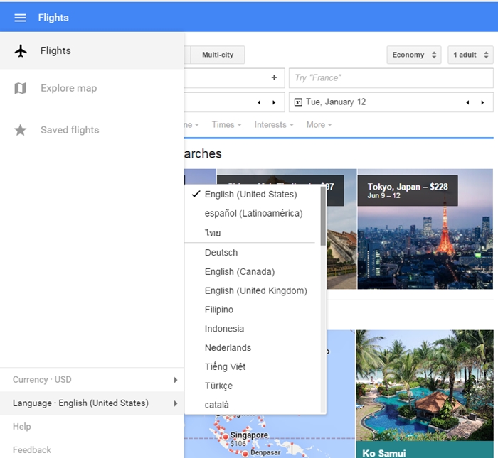Go to next day for January 12
The height and width of the screenshot is (458, 498).
point(483,102)
